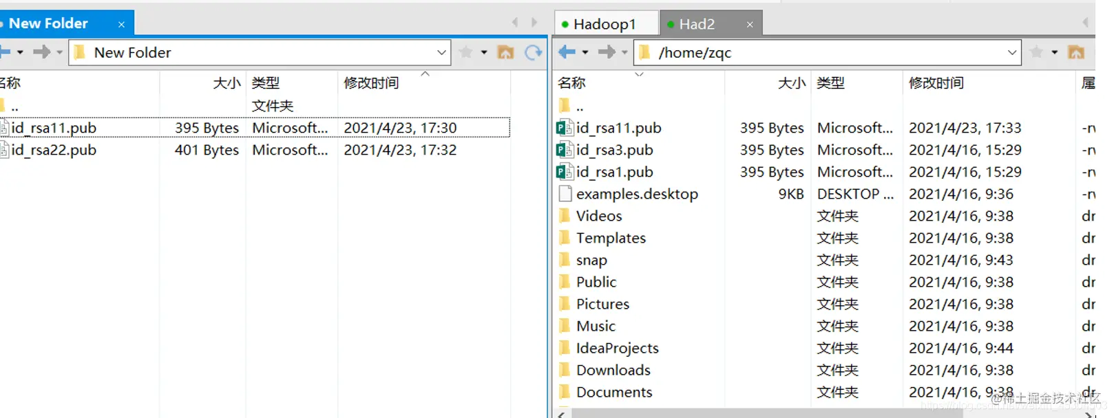The image size is (1114, 418).
Task: Select id_rsa11.pub file icon in remote pane
Action: (565, 128)
